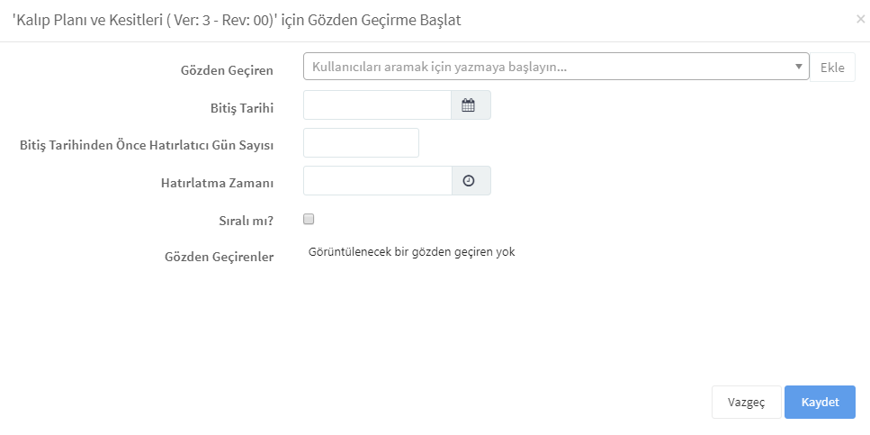Cancel with the Vazgeç button

coord(746,403)
